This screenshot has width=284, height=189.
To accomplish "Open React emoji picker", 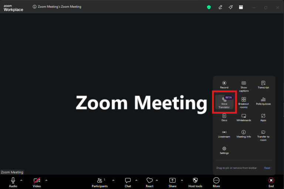I will (149, 182).
